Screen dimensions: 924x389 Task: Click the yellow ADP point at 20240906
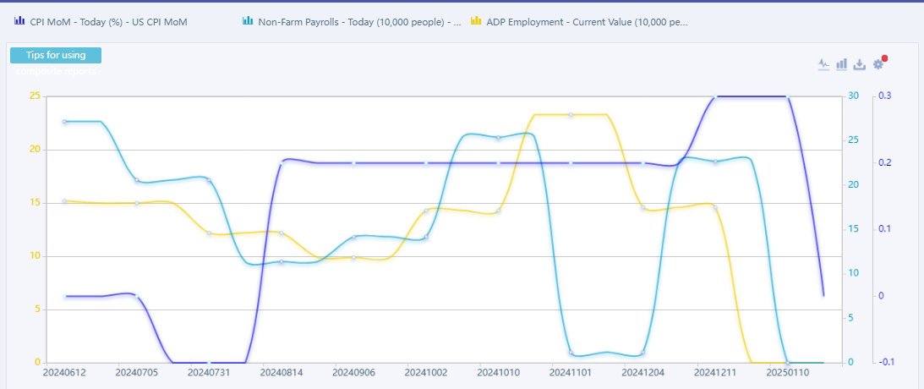tap(354, 257)
